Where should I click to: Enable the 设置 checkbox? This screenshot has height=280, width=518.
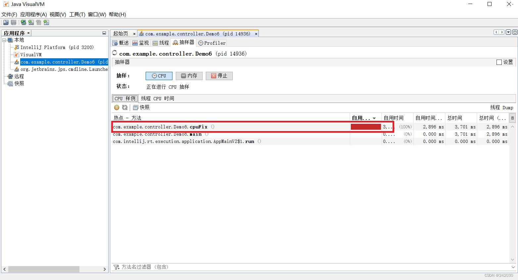(x=499, y=62)
